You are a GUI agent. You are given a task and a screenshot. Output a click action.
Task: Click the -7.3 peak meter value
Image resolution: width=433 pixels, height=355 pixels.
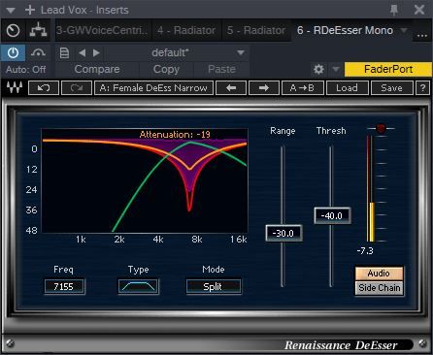[365, 250]
